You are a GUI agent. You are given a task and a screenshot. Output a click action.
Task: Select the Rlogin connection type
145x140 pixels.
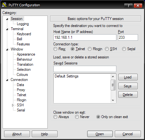pos(90,49)
